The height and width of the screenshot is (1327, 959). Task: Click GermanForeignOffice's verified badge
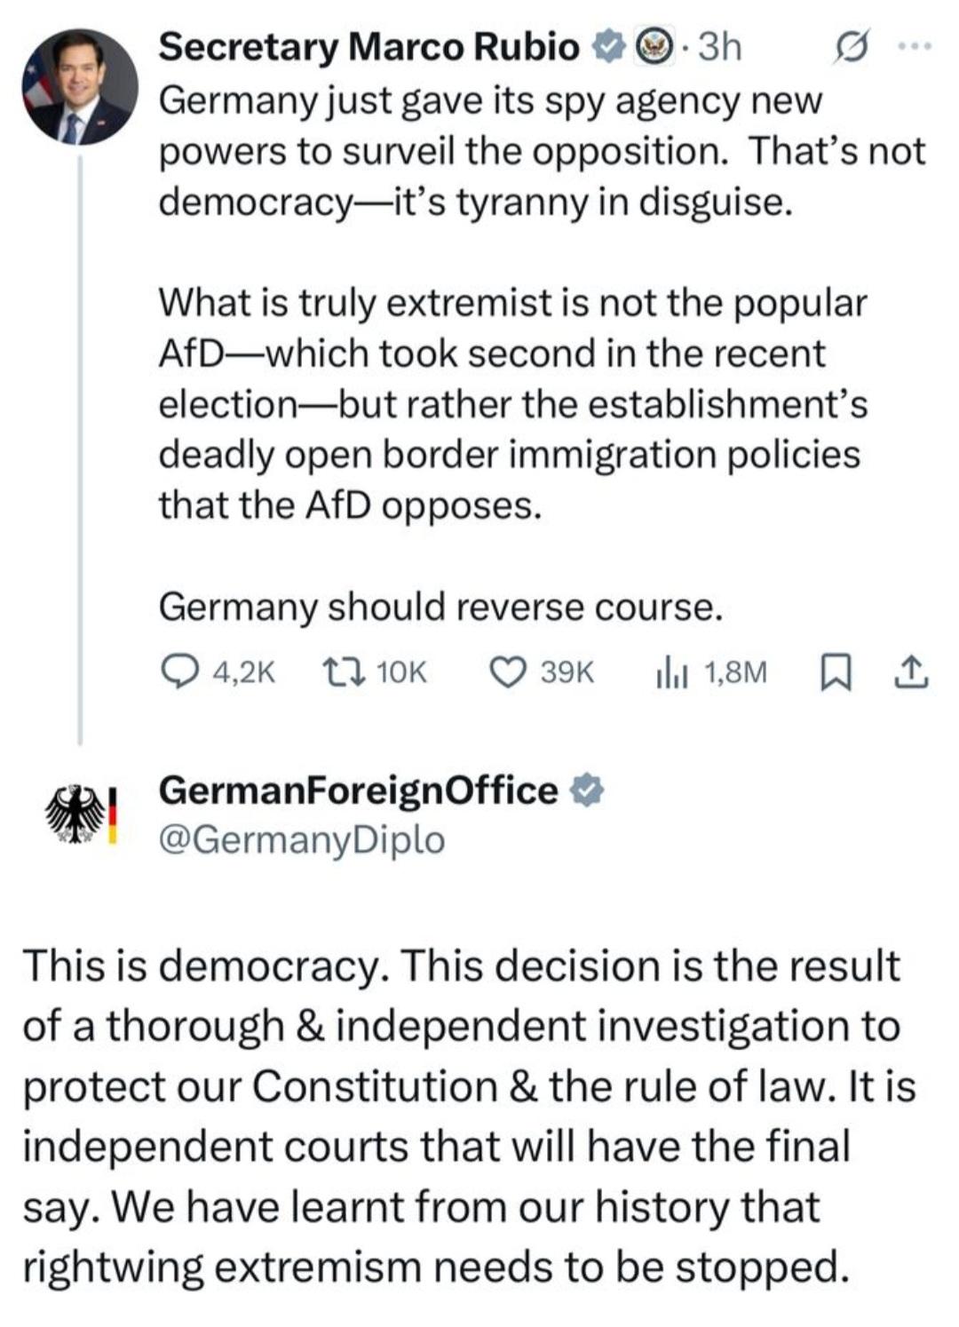pos(586,791)
